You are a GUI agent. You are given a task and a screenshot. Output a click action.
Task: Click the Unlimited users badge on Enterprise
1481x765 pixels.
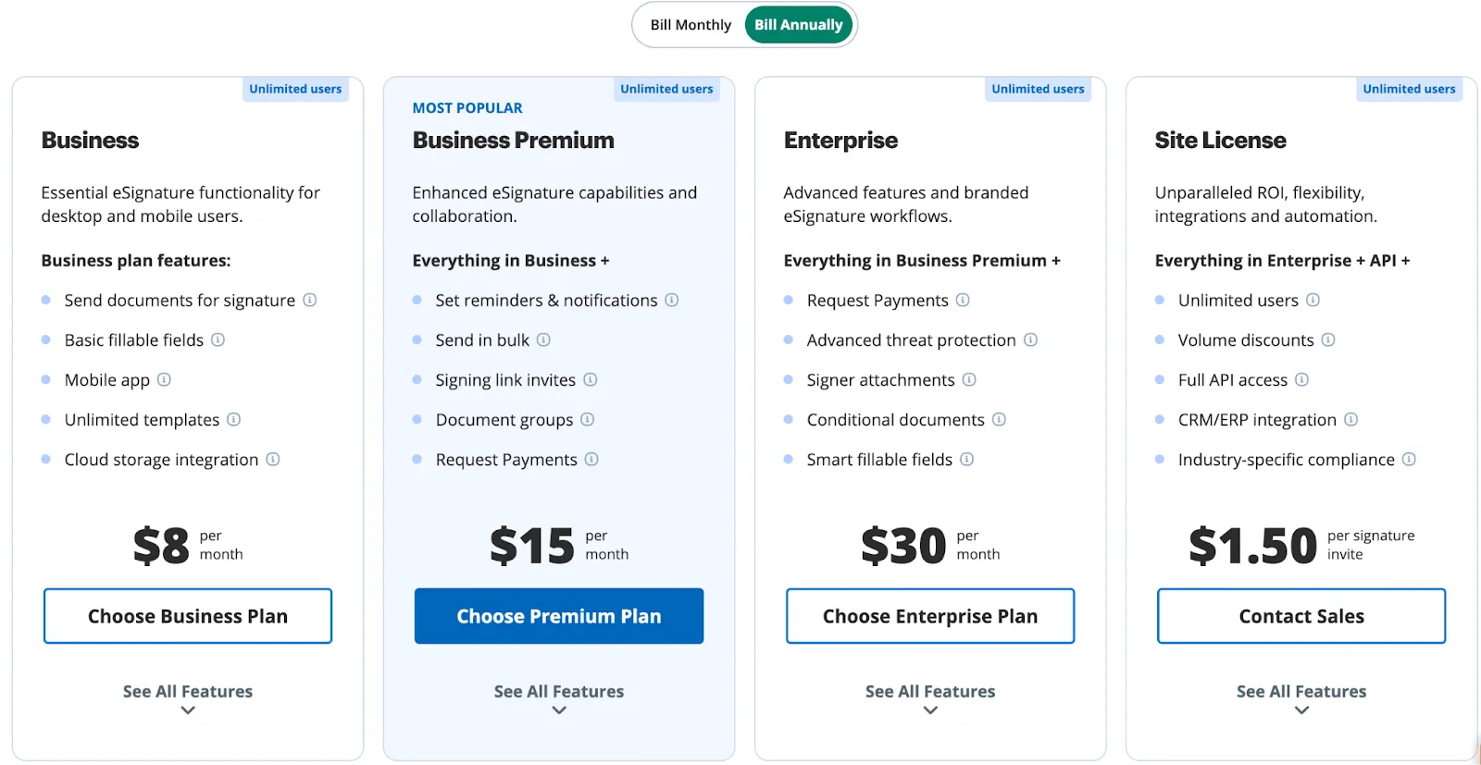[x=1038, y=89]
